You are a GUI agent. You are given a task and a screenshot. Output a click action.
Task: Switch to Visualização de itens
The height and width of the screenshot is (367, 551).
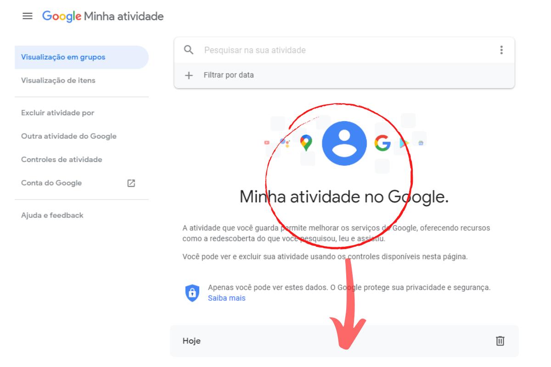click(x=58, y=81)
